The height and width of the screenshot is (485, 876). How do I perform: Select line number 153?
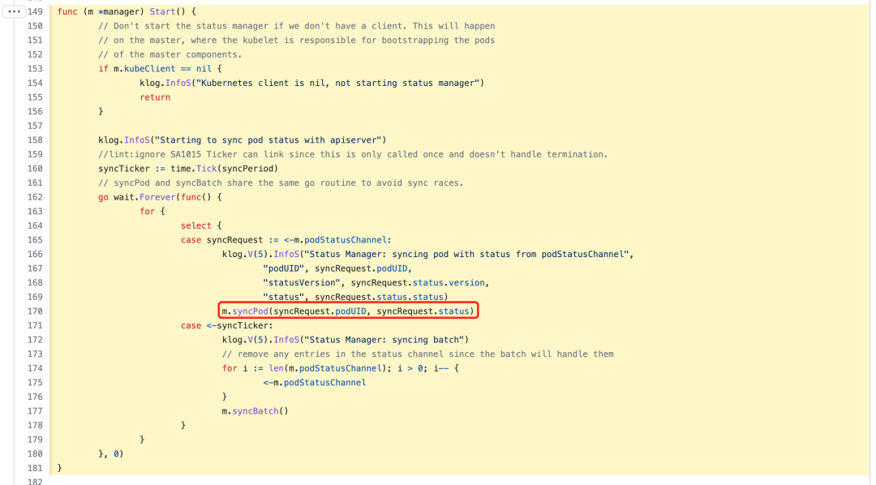(35, 69)
